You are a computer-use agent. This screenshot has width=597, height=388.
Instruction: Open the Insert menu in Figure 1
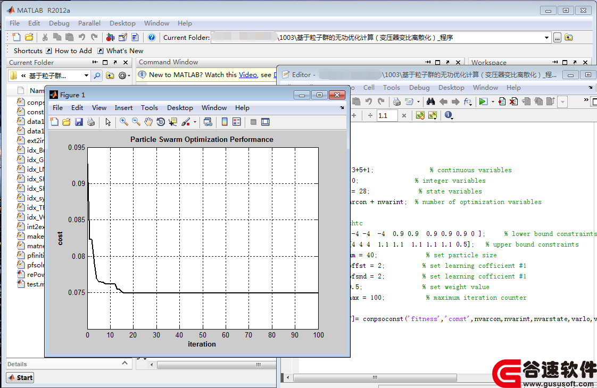(x=124, y=108)
